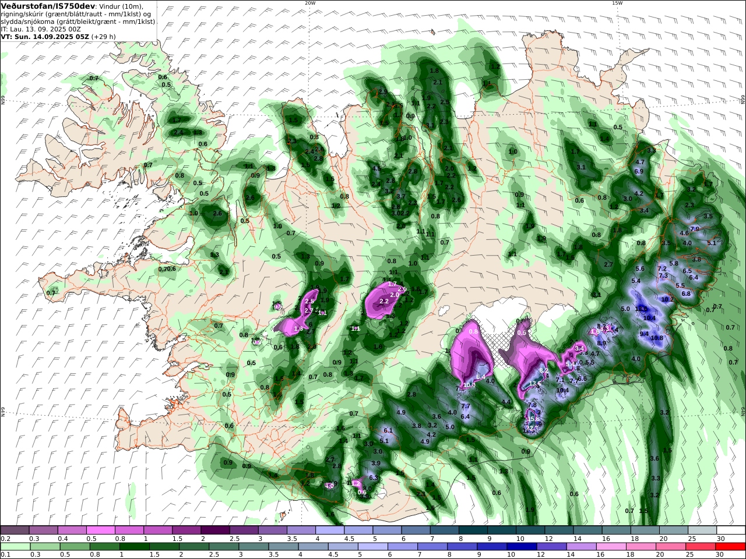Image resolution: width=746 pixels, height=559 pixels.
Task: Select red swatch after 30 in lower legend
Action: [x=730, y=547]
